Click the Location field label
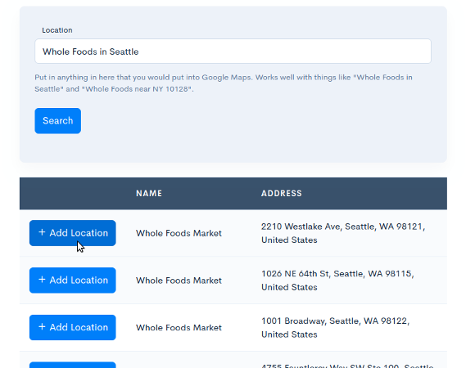 tap(57, 30)
